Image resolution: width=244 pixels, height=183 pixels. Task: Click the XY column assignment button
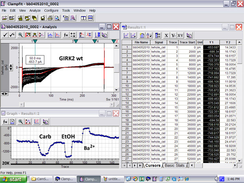pos(181,35)
